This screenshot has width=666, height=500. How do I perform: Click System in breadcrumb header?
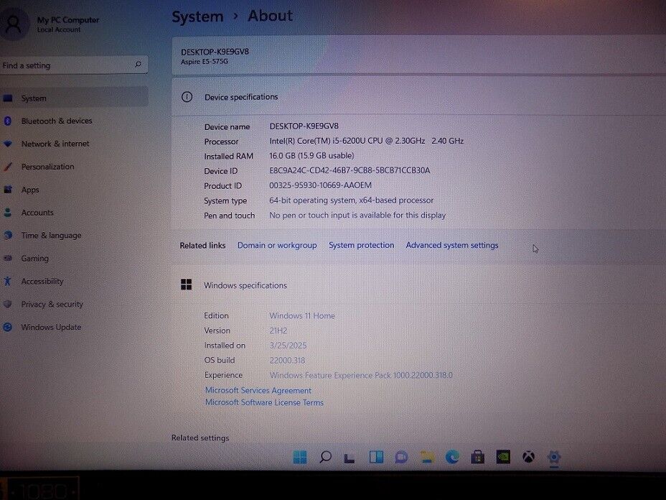point(197,17)
